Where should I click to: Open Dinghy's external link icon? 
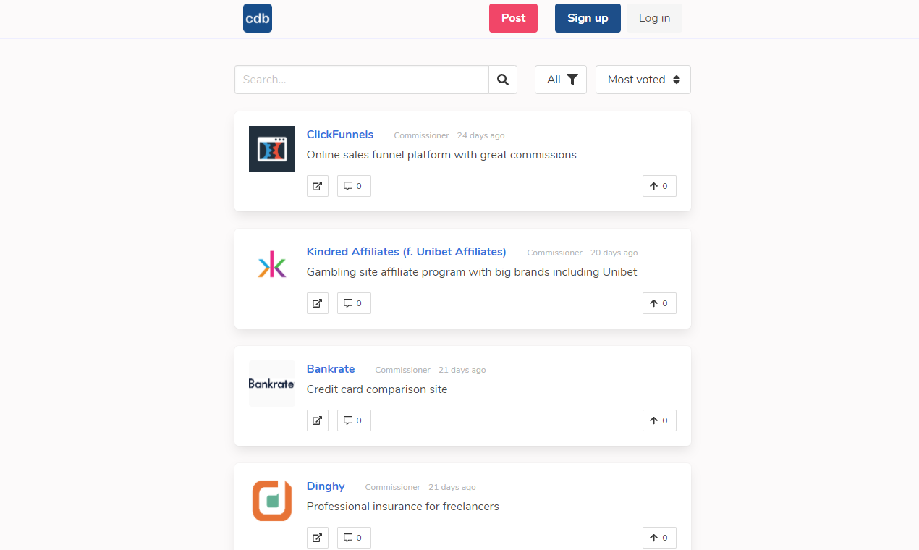tap(317, 538)
